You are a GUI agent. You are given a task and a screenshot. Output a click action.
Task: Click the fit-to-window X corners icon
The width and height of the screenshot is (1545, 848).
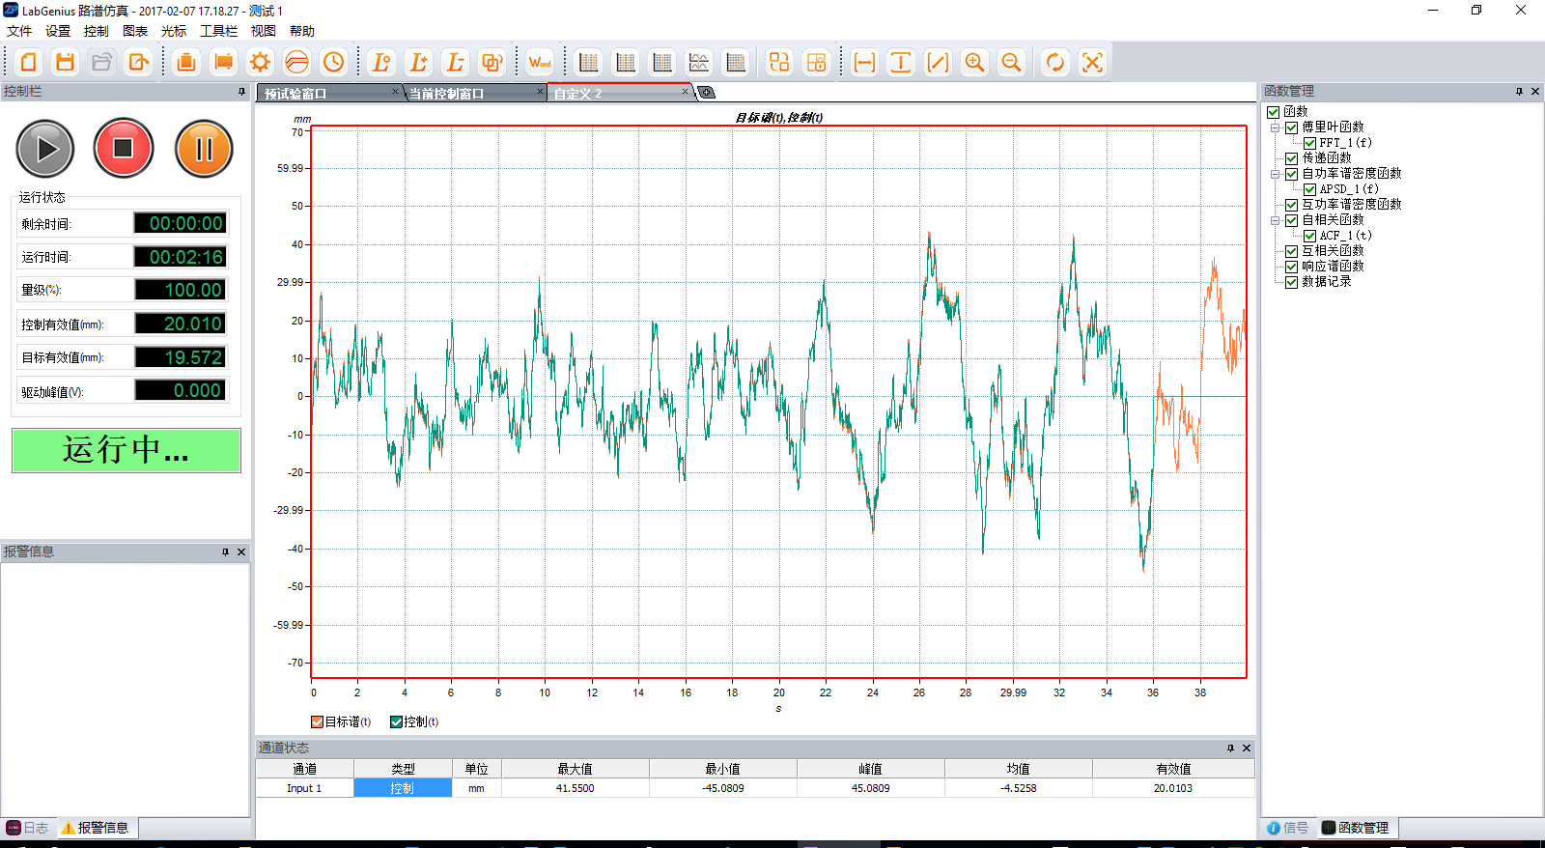tap(1092, 63)
